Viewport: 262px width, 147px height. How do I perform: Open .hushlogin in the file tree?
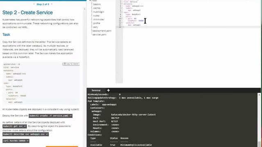click(98, 12)
